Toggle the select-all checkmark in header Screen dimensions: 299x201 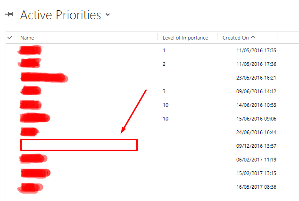coord(10,37)
